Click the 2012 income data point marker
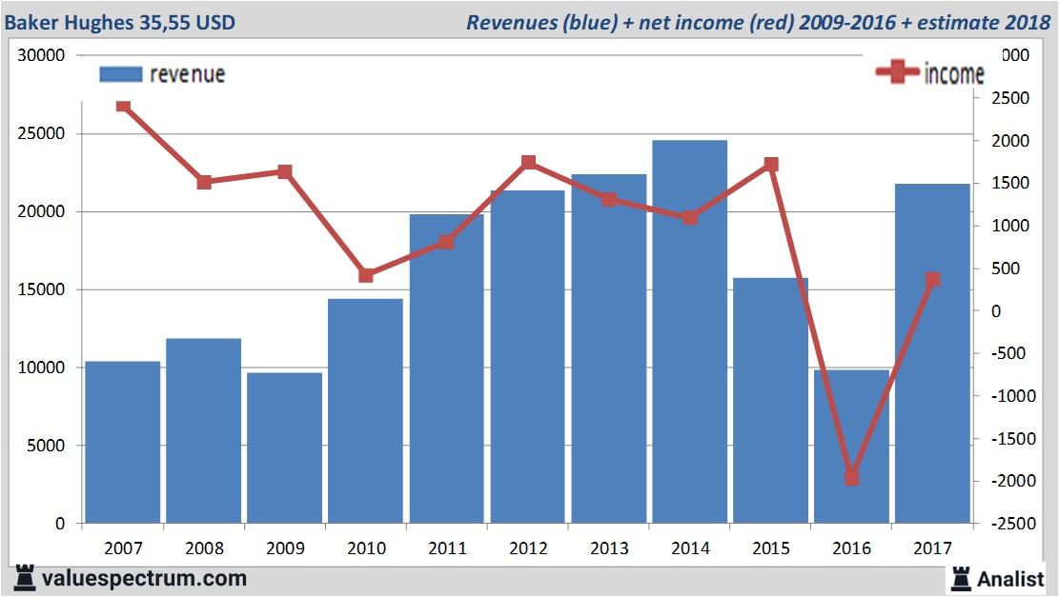 528,163
